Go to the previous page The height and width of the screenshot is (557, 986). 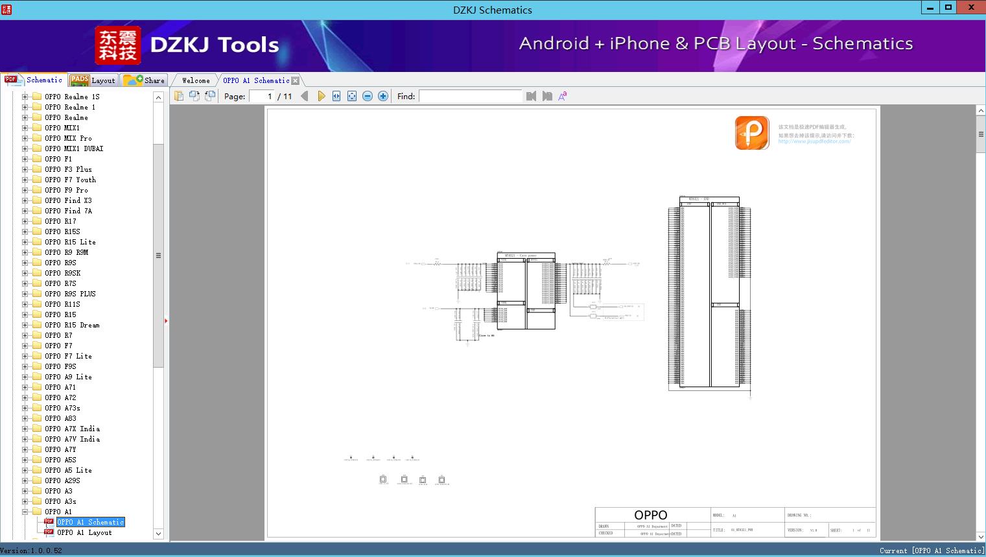point(305,96)
